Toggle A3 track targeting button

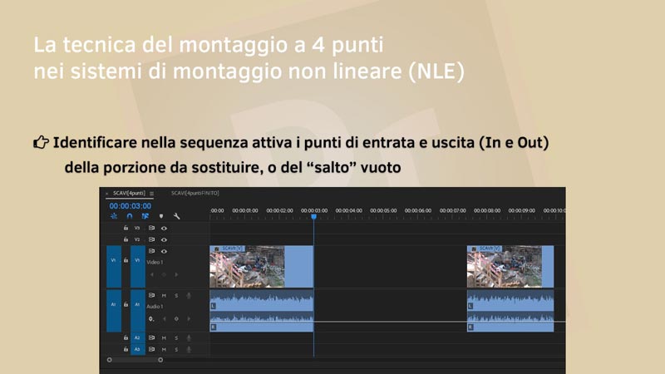pyautogui.click(x=137, y=349)
